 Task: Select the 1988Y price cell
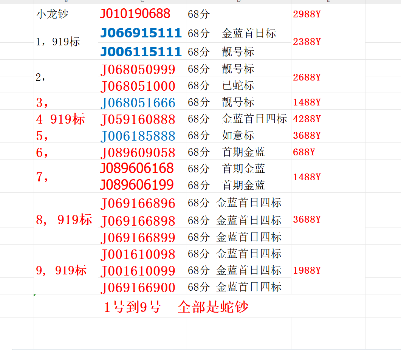pos(307,270)
